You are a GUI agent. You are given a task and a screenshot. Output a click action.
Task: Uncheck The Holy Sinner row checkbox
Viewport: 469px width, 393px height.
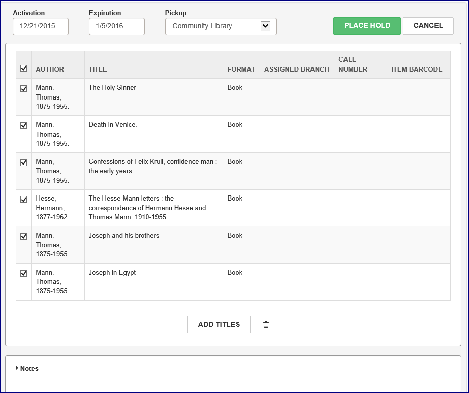coord(23,88)
